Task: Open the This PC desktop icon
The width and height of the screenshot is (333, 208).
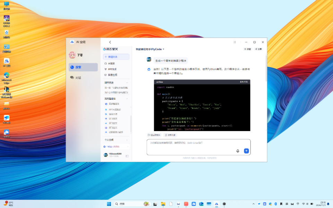Action: point(7,6)
